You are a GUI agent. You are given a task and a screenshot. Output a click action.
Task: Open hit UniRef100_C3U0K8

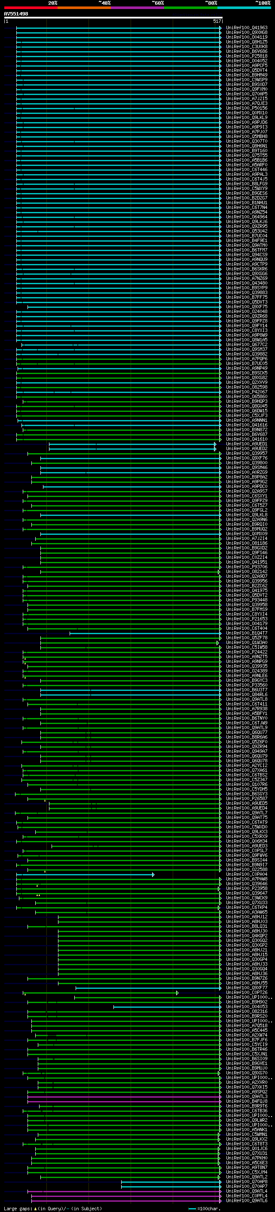[x=246, y=46]
